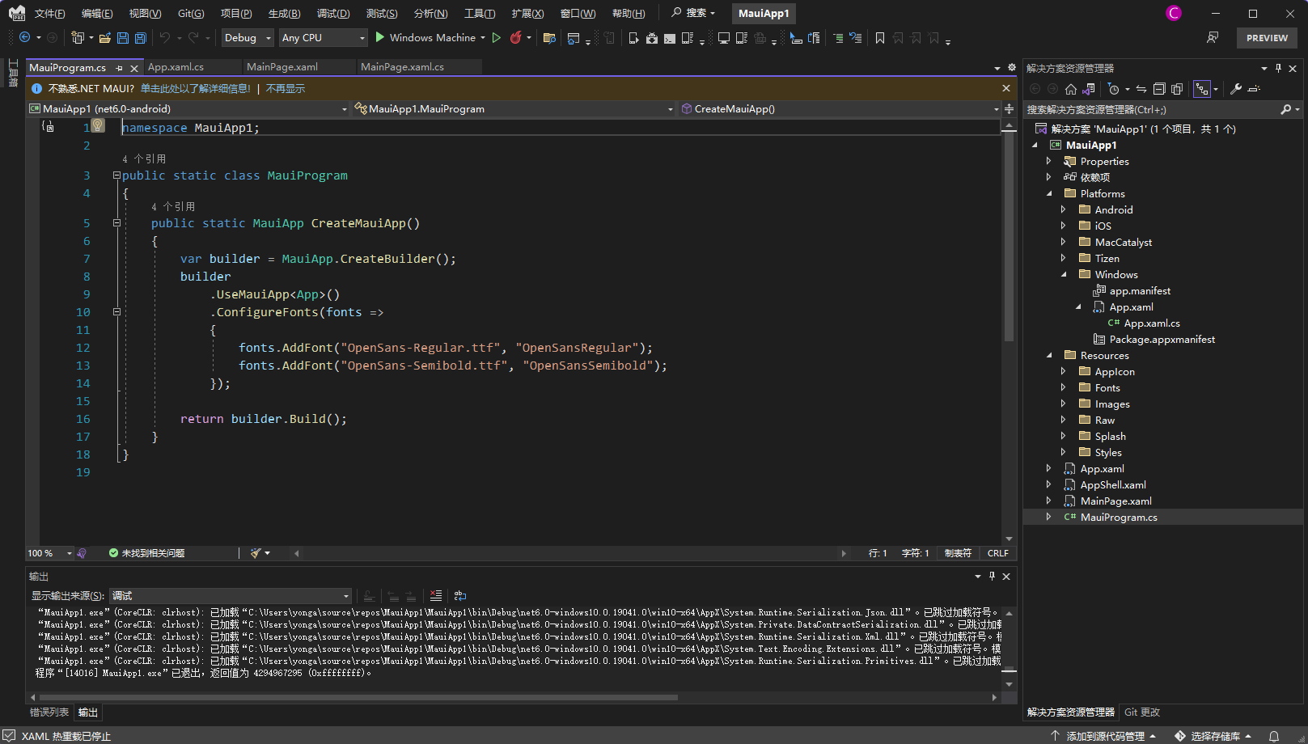Click the code cleanup broom icon
This screenshot has height=744, width=1308.
(x=256, y=553)
